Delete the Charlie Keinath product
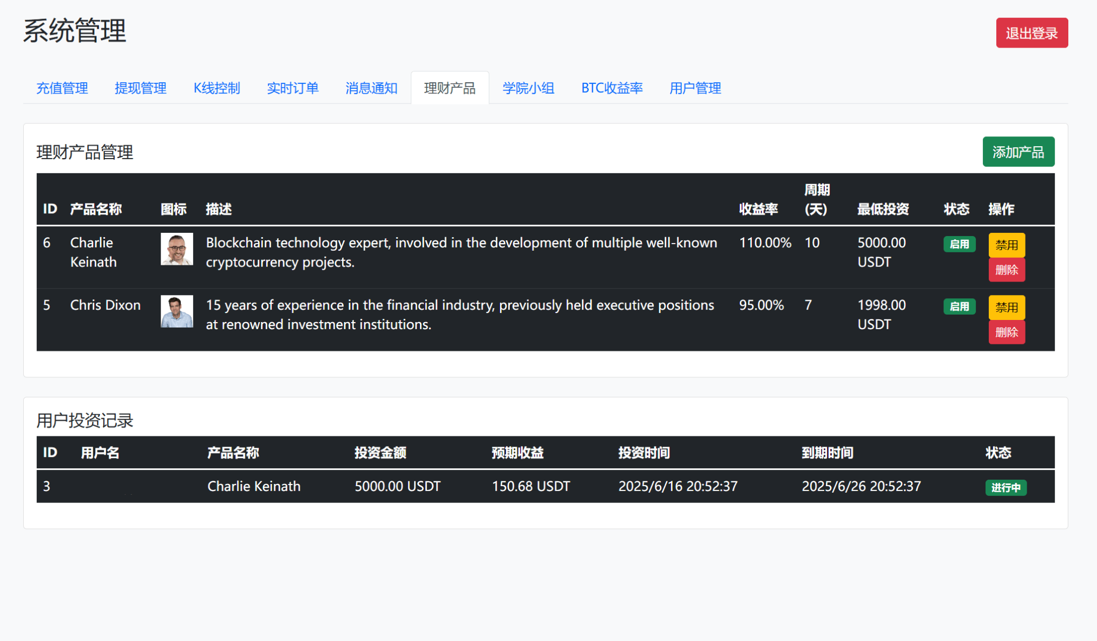The width and height of the screenshot is (1097, 641). point(1006,270)
